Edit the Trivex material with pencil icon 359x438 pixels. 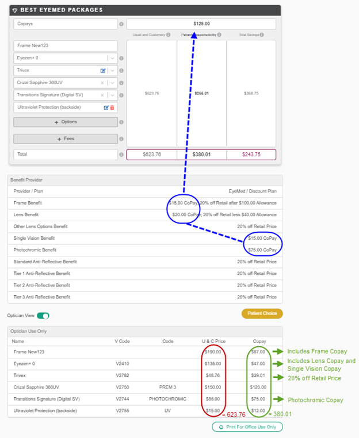point(103,71)
